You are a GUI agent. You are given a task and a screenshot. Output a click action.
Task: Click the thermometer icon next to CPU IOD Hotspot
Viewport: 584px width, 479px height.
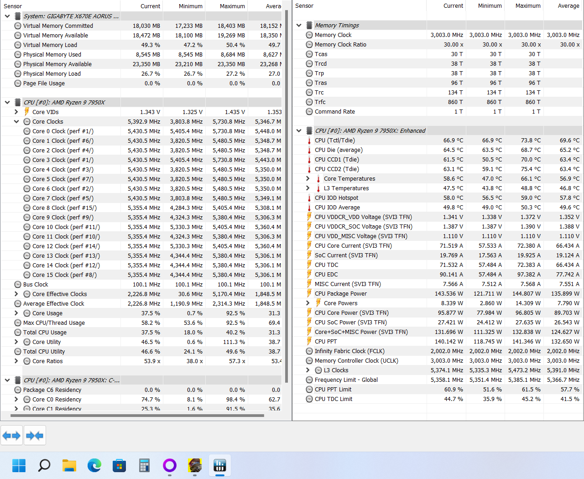(x=309, y=198)
